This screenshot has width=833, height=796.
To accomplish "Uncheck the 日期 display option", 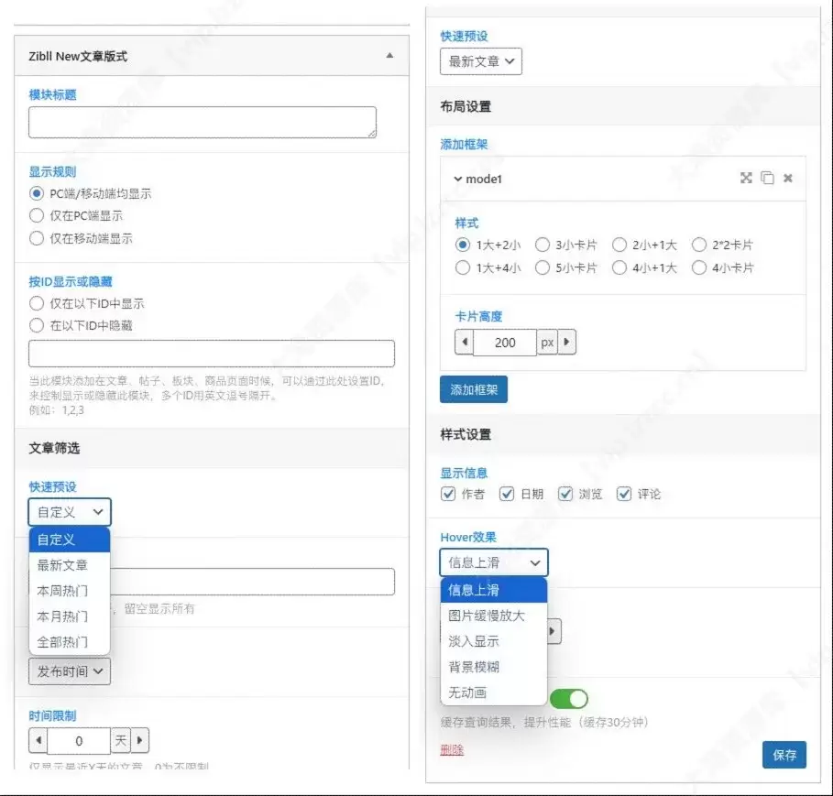I will click(508, 494).
